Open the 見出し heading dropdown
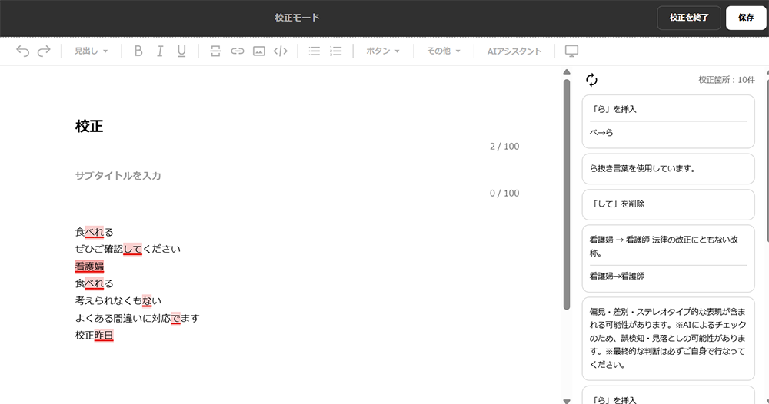This screenshot has width=769, height=404. (x=92, y=51)
